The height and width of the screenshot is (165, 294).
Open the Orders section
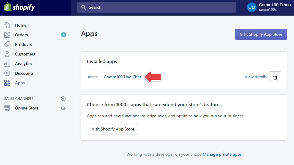click(21, 35)
